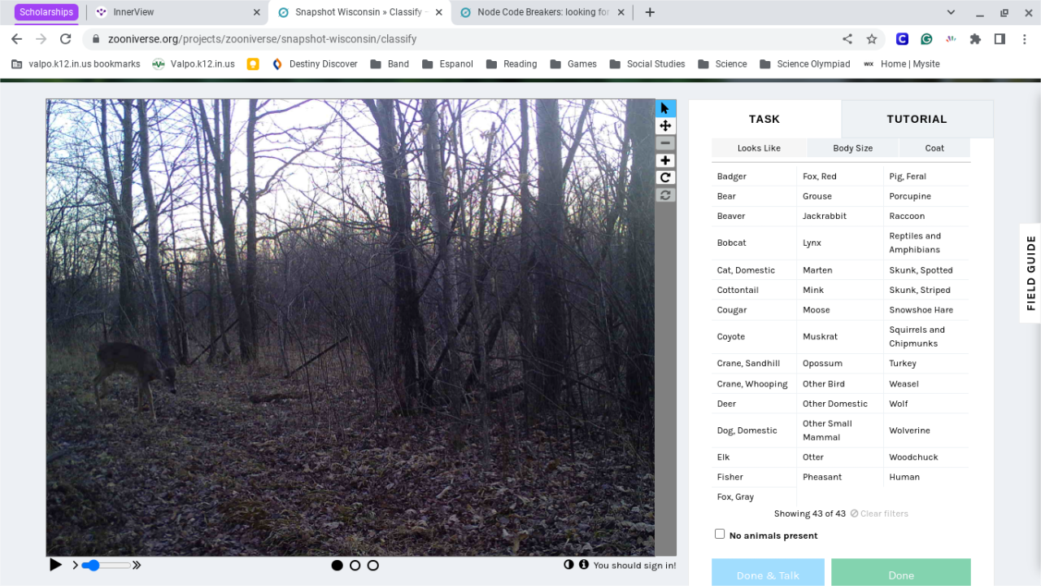Select the pan image tool
This screenshot has width=1041, height=586.
[x=665, y=125]
